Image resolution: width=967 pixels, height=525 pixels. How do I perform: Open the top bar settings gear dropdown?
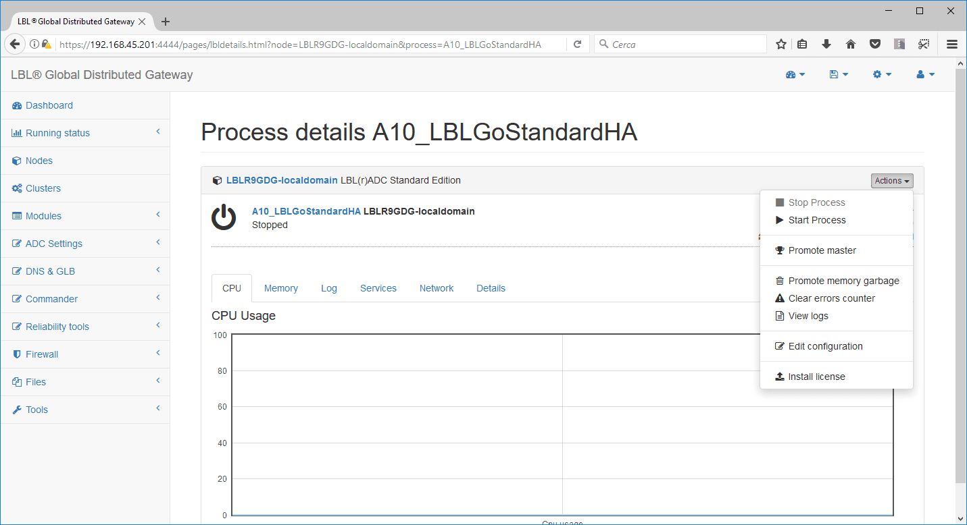tap(883, 75)
